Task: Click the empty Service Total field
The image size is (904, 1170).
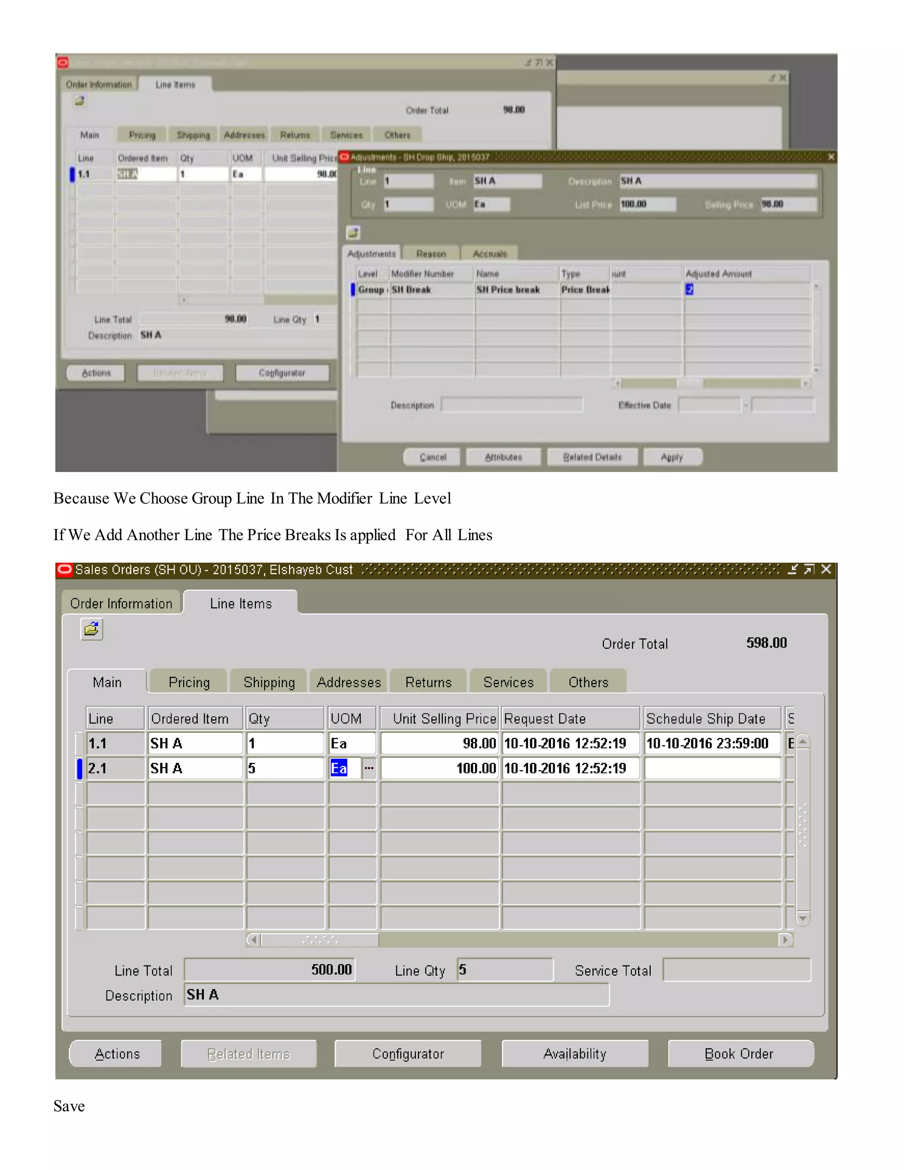Action: click(x=737, y=970)
